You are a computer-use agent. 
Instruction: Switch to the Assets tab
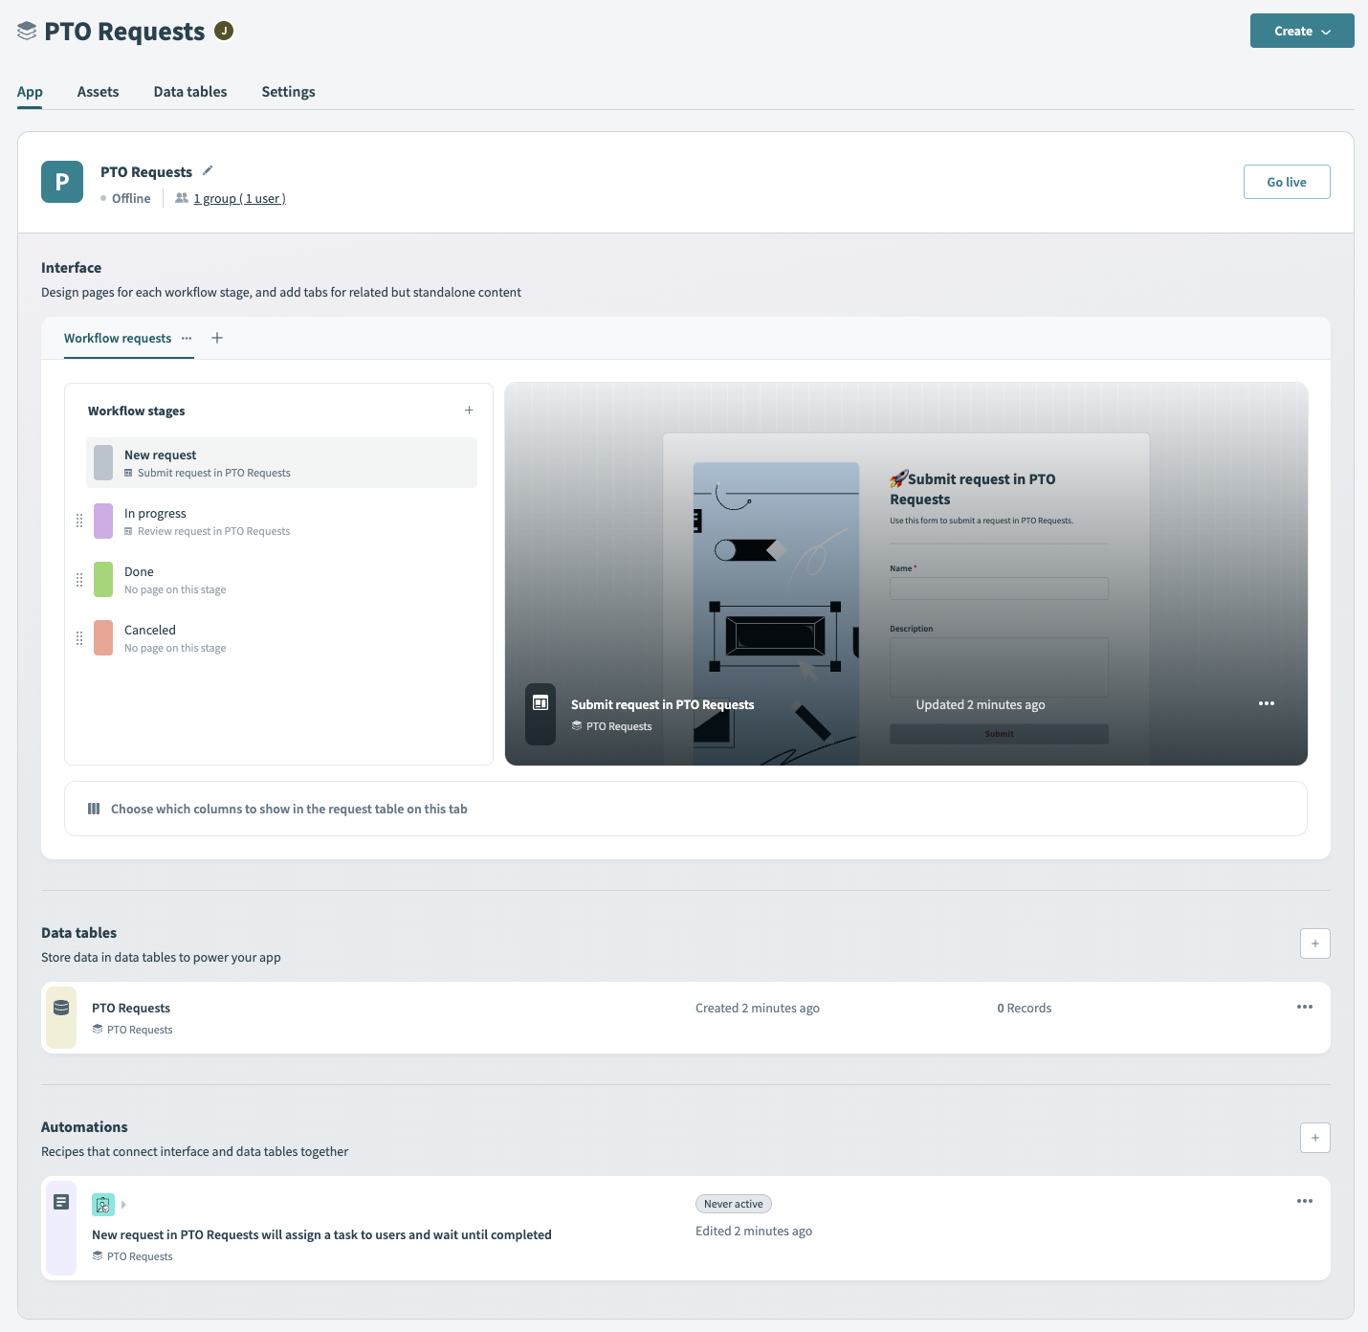coord(98,92)
